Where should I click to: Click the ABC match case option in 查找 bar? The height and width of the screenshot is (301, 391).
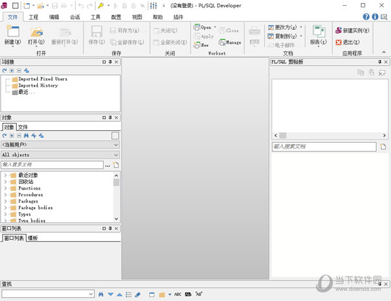(x=177, y=294)
